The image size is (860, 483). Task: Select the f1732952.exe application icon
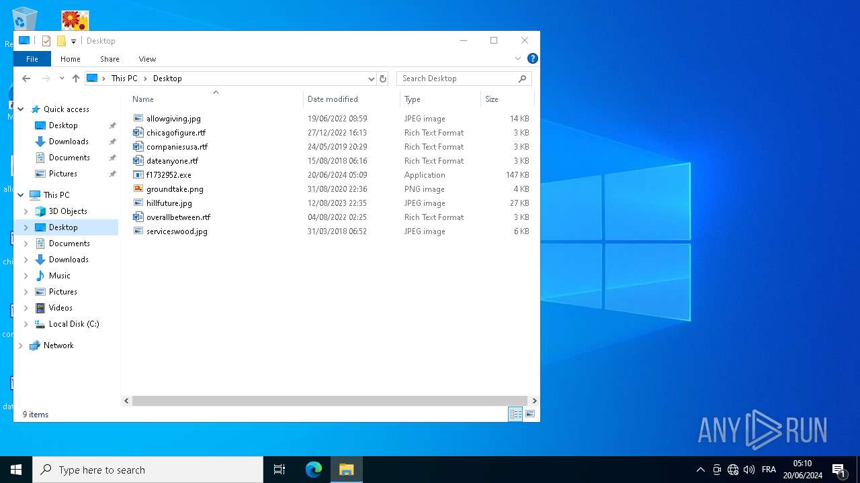click(138, 175)
